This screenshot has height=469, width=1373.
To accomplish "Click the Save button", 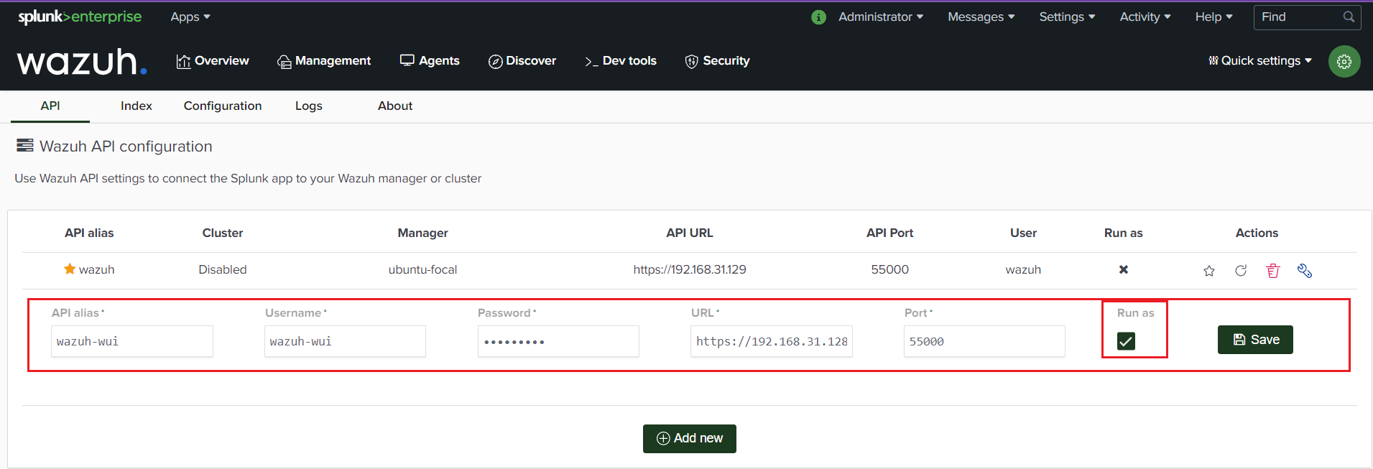I will coord(1255,340).
